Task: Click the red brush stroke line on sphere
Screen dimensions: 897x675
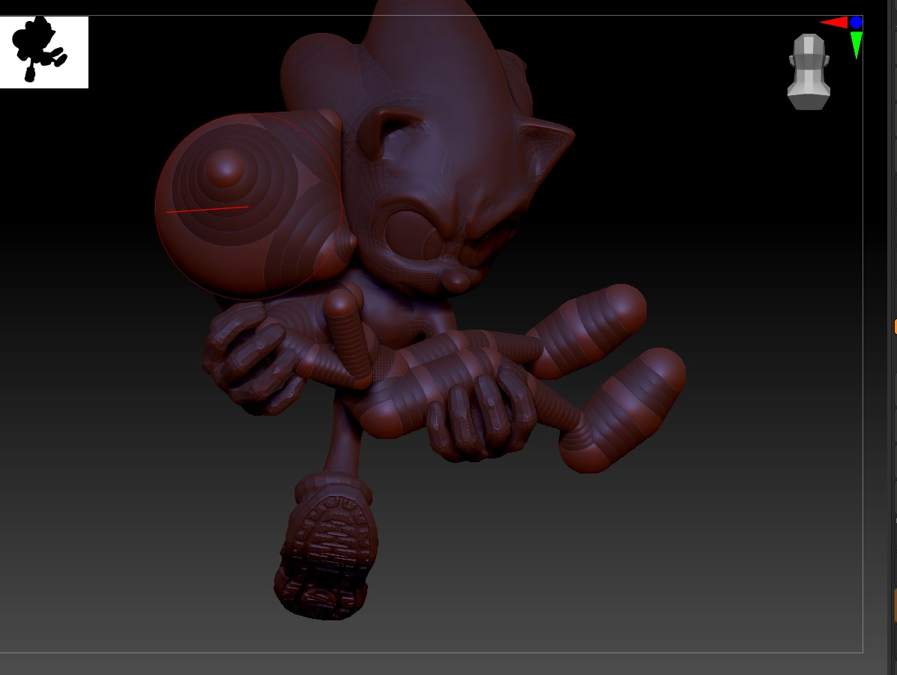Action: point(207,210)
